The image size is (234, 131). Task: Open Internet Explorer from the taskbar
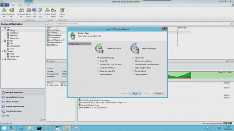(48, 128)
